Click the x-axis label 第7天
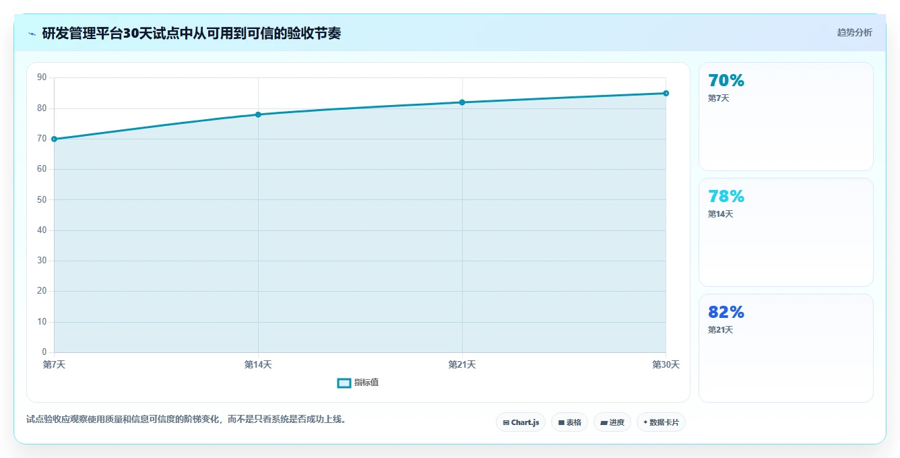Image resolution: width=900 pixels, height=458 pixels. coord(54,364)
